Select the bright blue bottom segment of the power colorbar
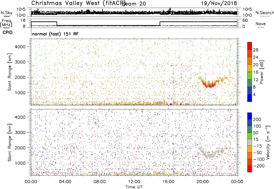274x189 pixels. [x=250, y=98]
